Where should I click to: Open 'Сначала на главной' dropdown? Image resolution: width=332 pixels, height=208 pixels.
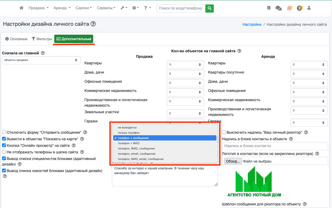click(x=41, y=60)
